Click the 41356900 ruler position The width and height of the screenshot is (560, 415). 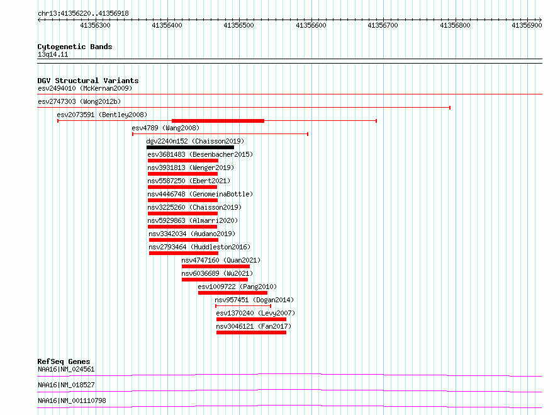527,25
